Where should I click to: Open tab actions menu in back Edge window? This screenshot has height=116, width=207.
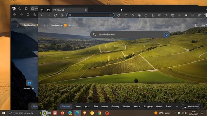(26, 9)
